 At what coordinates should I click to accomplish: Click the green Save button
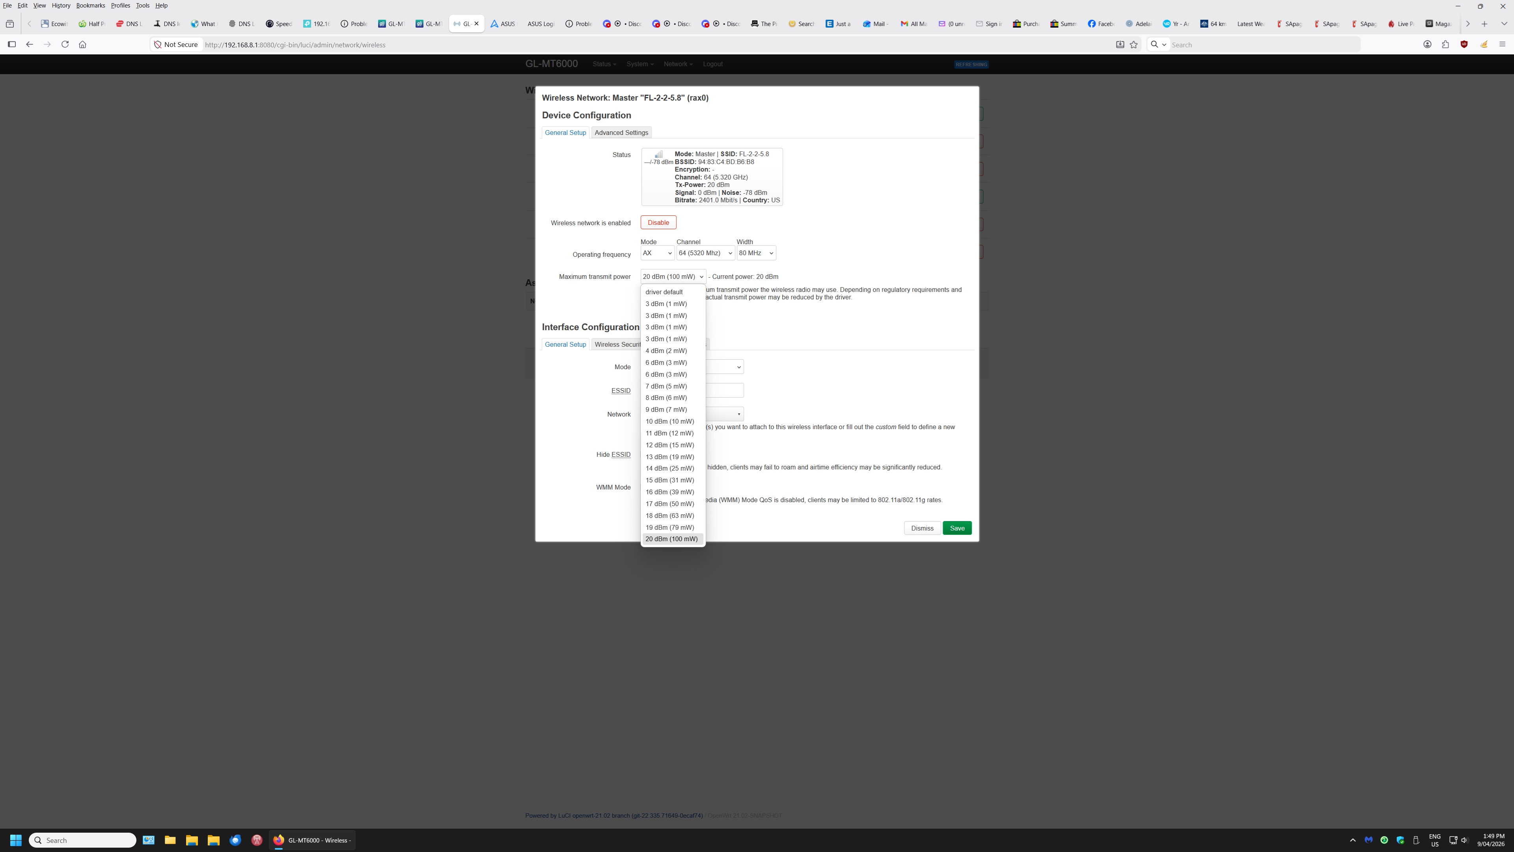pos(956,529)
